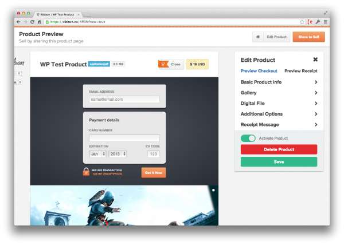Expand the Gallery section
This screenshot has height=245, width=344.
point(279,93)
